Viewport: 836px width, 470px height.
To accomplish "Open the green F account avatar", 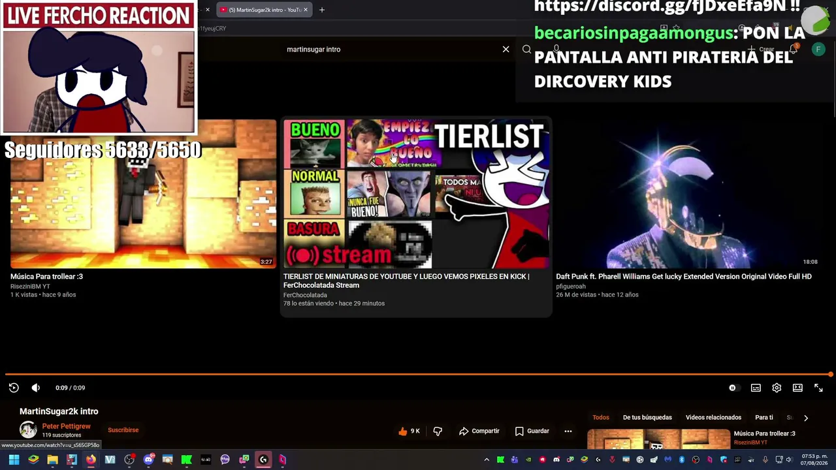I will coord(818,49).
